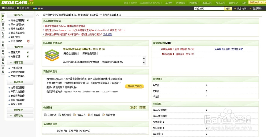This screenshot has height=137, width=266.
Task: Switch to the 模板 side tab
Action: click(3, 61)
